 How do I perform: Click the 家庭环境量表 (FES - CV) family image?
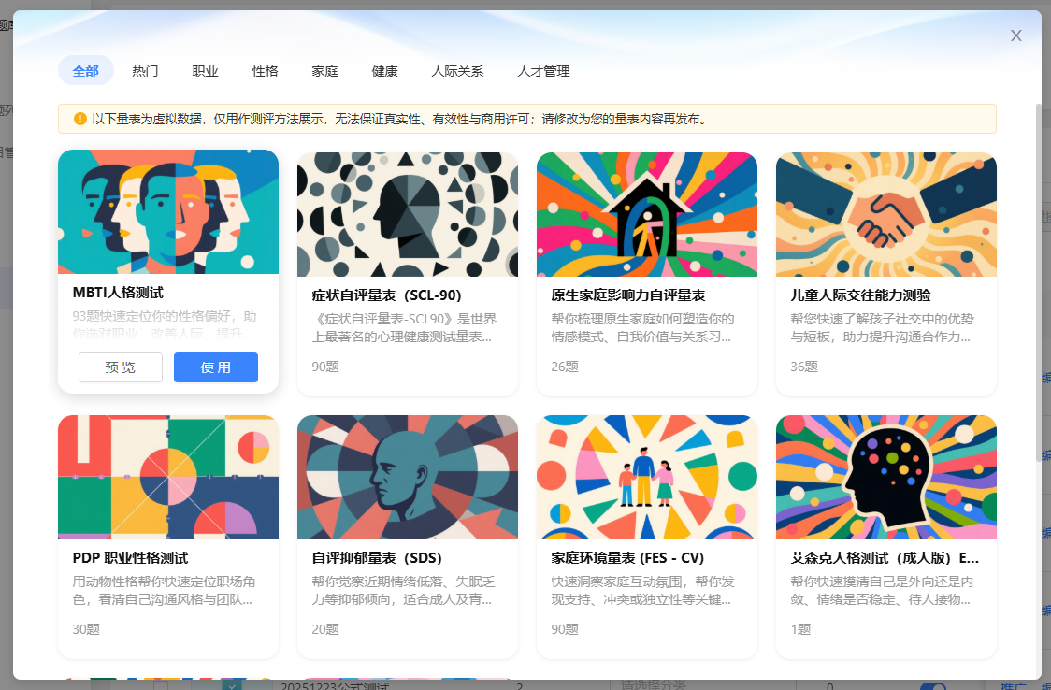click(647, 477)
